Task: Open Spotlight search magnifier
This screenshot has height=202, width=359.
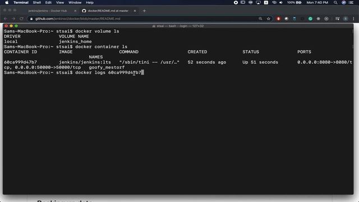Action: (335, 2)
